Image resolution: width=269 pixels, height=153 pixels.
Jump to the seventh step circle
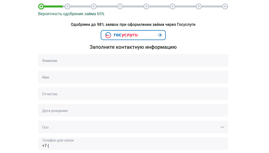(x=199, y=6)
